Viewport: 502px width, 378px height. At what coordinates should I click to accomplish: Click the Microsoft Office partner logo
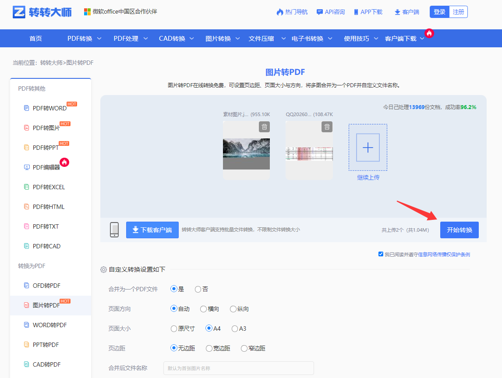[87, 12]
